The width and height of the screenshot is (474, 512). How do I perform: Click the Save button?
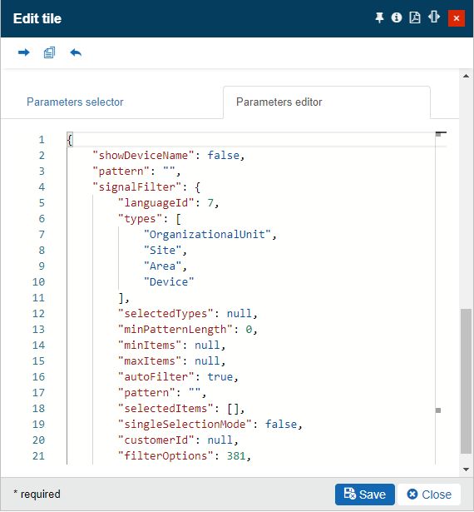[365, 494]
